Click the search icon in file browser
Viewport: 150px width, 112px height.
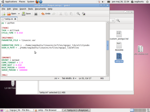pyautogui.click(x=118, y=20)
